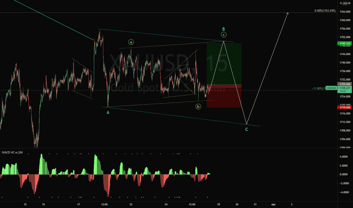Click the 1712.000 price scale tick
Screen dimensions: 353x208
pos(345,122)
